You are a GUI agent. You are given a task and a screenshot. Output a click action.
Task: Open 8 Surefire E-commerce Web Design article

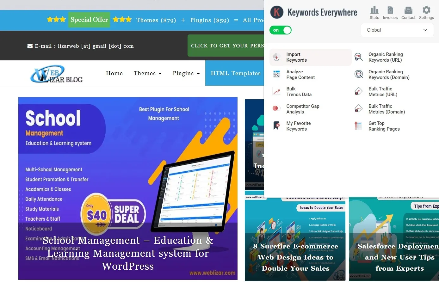[x=295, y=257]
